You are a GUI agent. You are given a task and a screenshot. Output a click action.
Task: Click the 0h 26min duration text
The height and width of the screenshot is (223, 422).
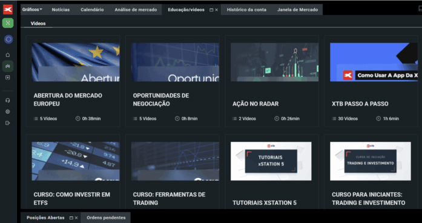click(290, 119)
